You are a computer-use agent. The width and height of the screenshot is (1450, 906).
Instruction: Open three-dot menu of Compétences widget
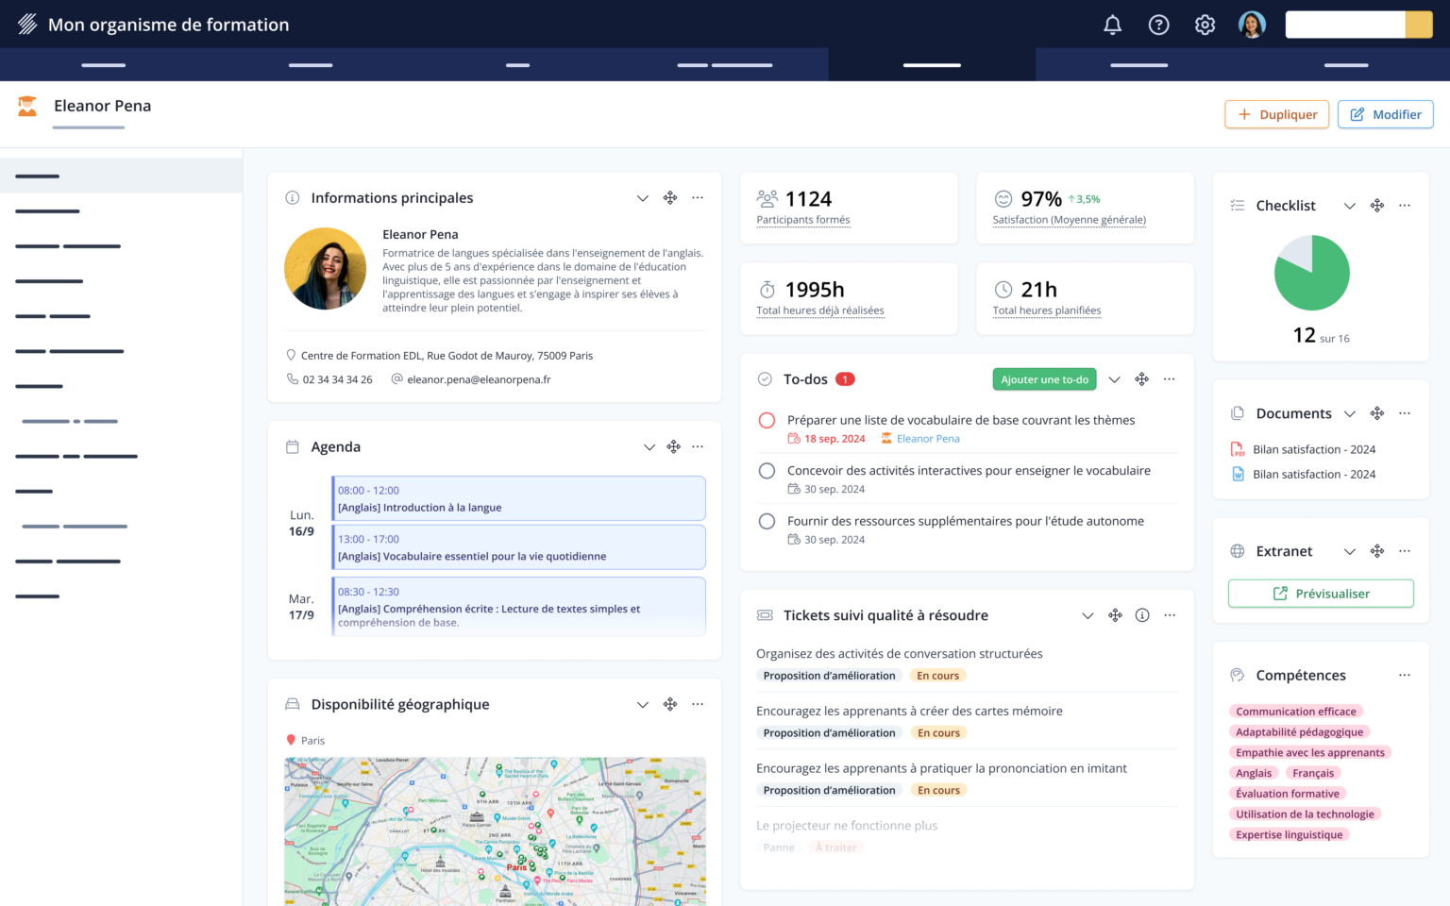(1404, 676)
